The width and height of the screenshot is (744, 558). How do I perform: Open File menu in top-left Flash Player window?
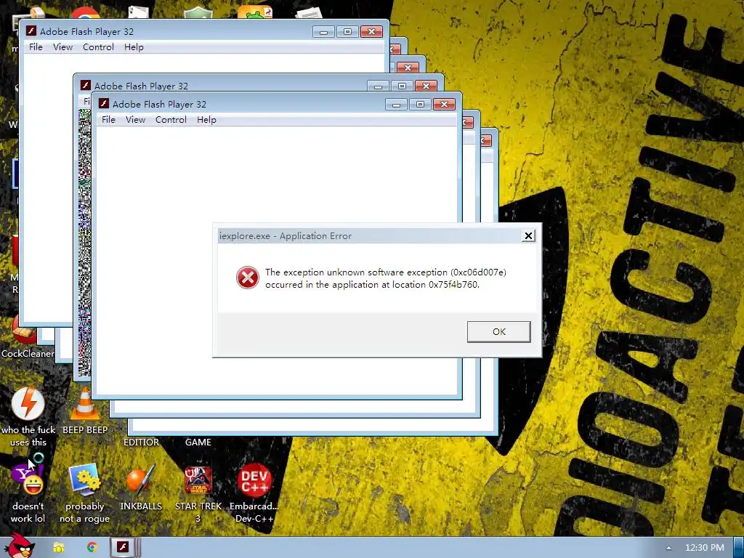36,47
